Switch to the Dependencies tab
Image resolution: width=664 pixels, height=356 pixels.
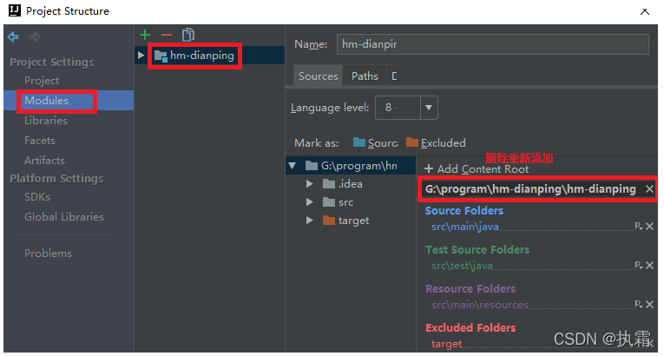394,76
